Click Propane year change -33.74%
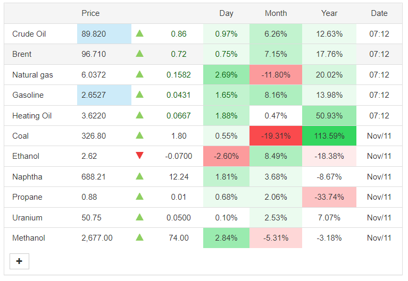The height and width of the screenshot is (281, 408). tap(329, 197)
